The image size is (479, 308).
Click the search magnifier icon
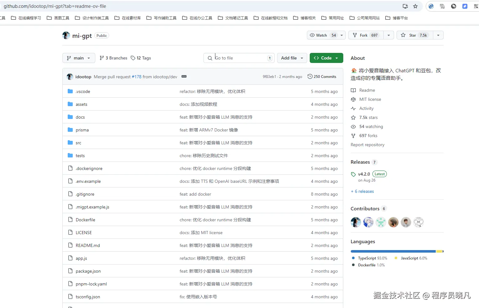coord(210,58)
